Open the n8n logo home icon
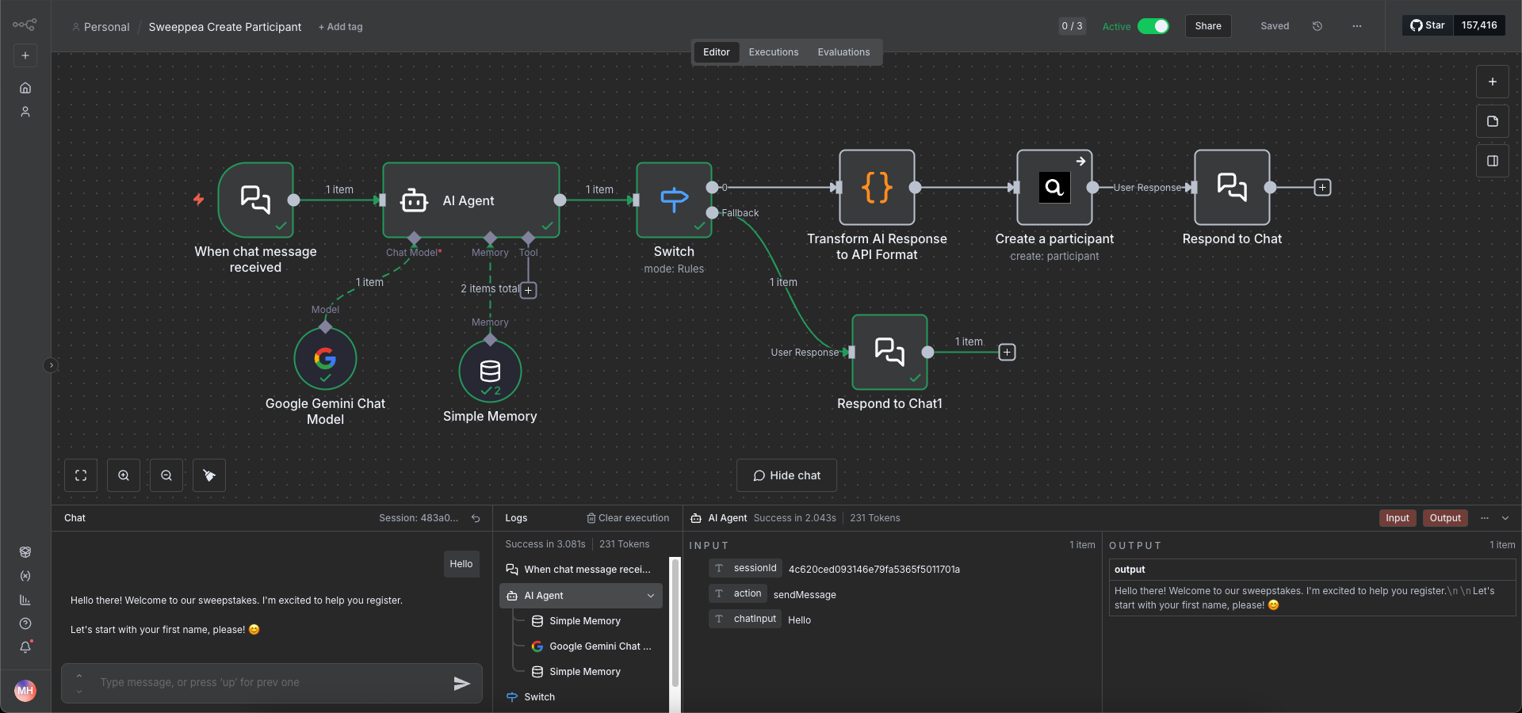This screenshot has height=713, width=1522. coord(25,25)
